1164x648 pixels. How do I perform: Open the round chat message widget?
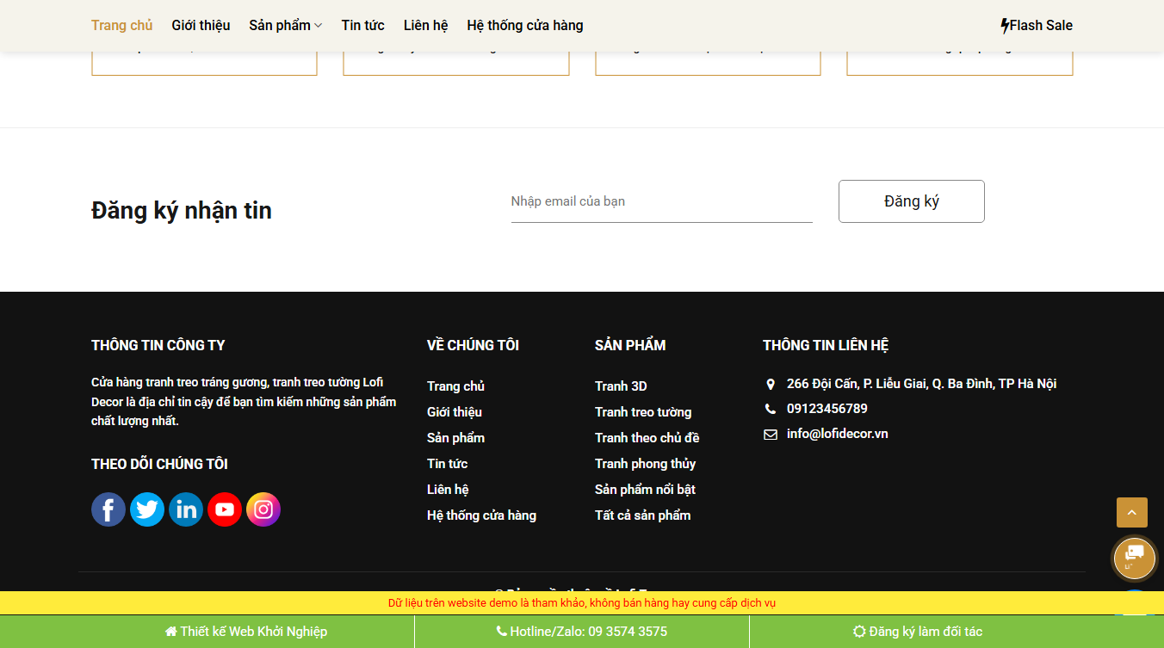pos(1135,557)
